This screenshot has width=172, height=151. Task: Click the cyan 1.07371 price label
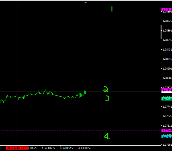pos(167,137)
